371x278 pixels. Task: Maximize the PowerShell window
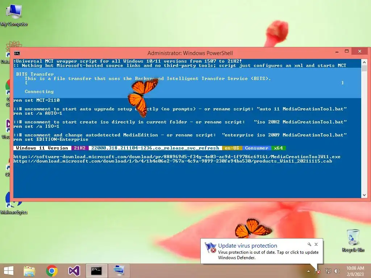(x=347, y=51)
